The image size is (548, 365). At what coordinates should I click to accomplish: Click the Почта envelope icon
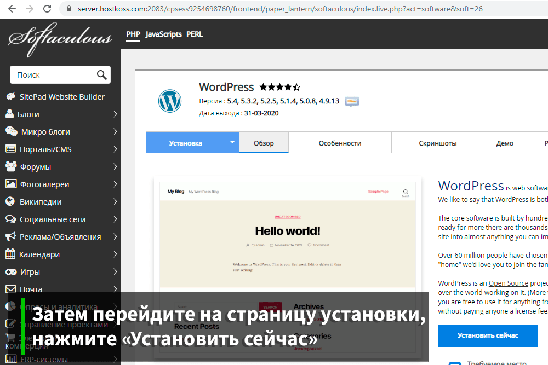(10, 289)
